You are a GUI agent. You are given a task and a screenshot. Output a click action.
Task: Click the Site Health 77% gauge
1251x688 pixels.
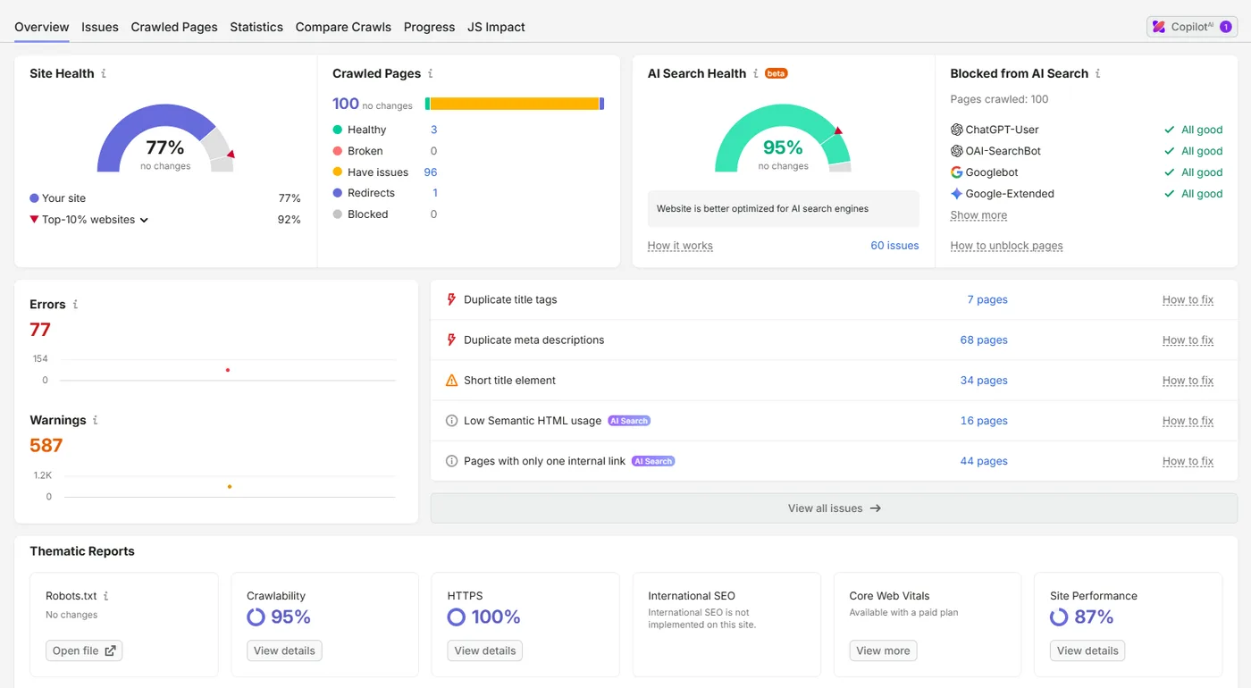point(165,138)
